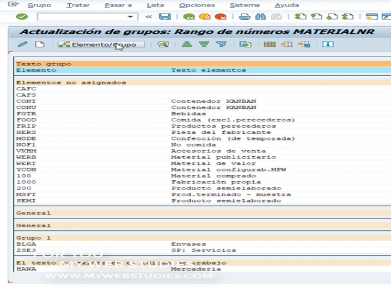Click the Create New Session icon
This screenshot has height=288, width=391.
[x=371, y=17]
